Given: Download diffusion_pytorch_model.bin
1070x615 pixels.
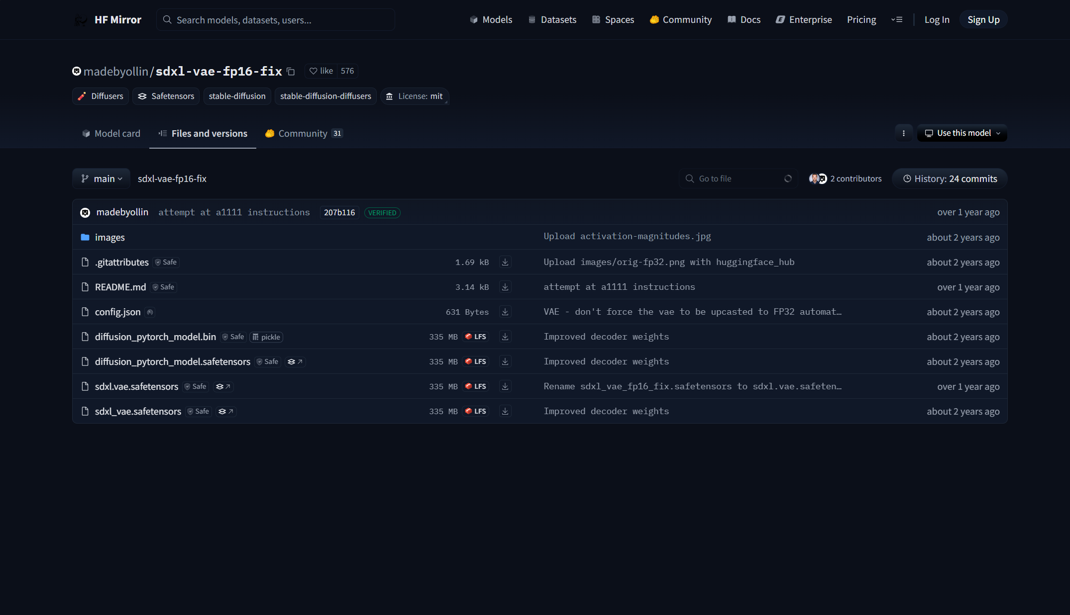Looking at the screenshot, I should coord(505,337).
